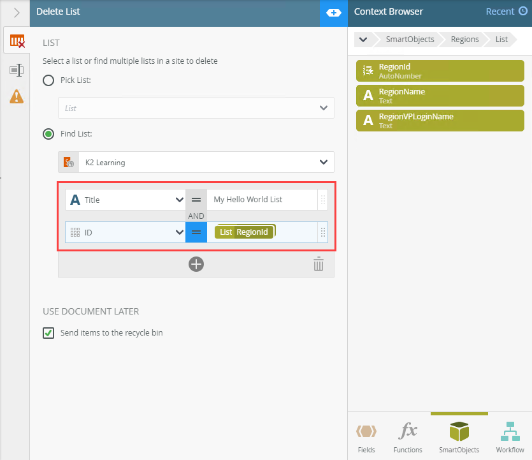Click the RegionId AutoNumber icon

pyautogui.click(x=368, y=71)
